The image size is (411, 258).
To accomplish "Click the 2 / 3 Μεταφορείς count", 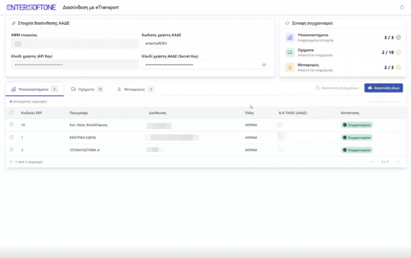I will [389, 68].
